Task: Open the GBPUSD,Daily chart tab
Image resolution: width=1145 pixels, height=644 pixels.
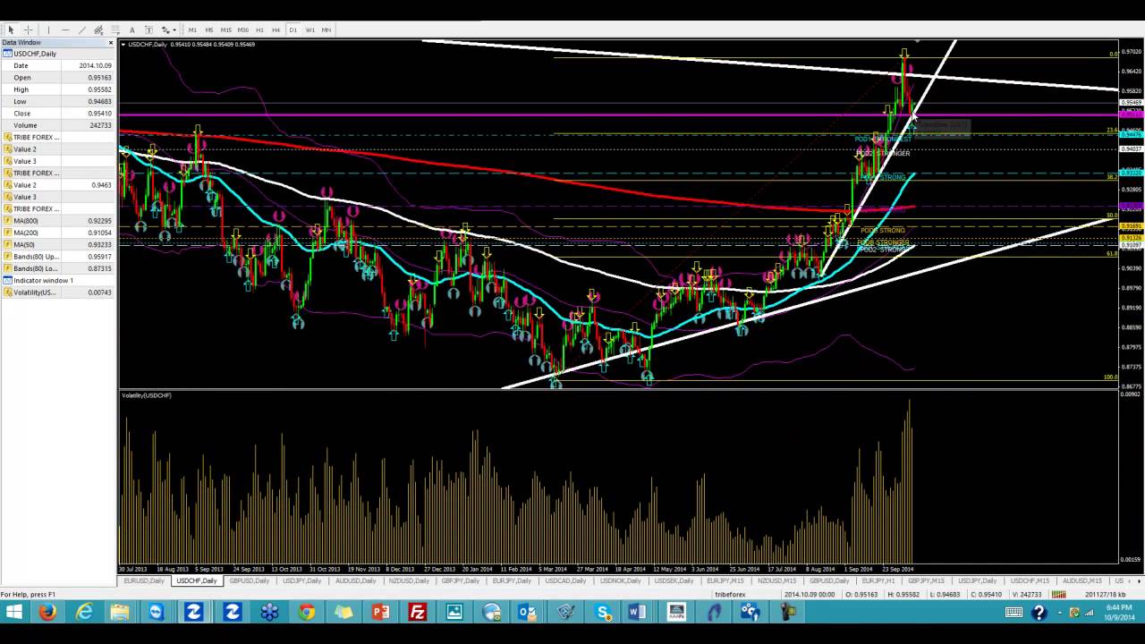Action: click(x=249, y=580)
